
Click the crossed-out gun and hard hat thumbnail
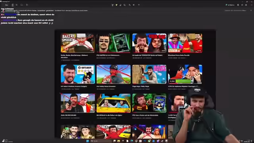coord(78,103)
